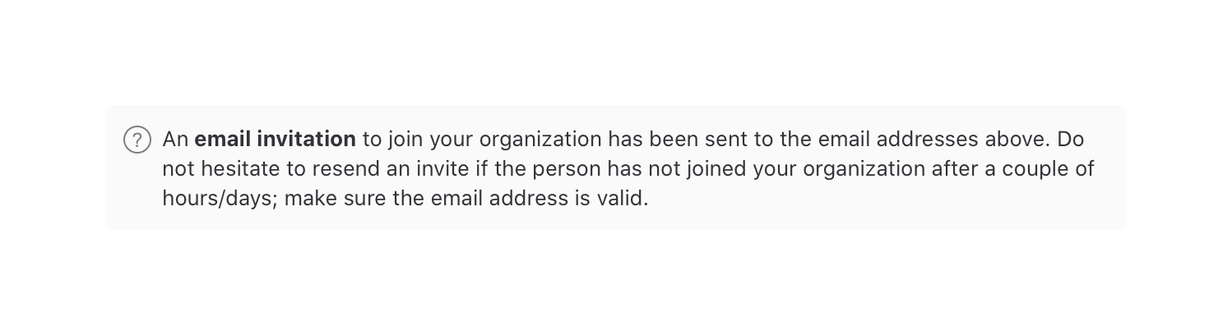1232x335 pixels.
Task: Click the word "Do" ending the first line
Action: pos(1071,140)
